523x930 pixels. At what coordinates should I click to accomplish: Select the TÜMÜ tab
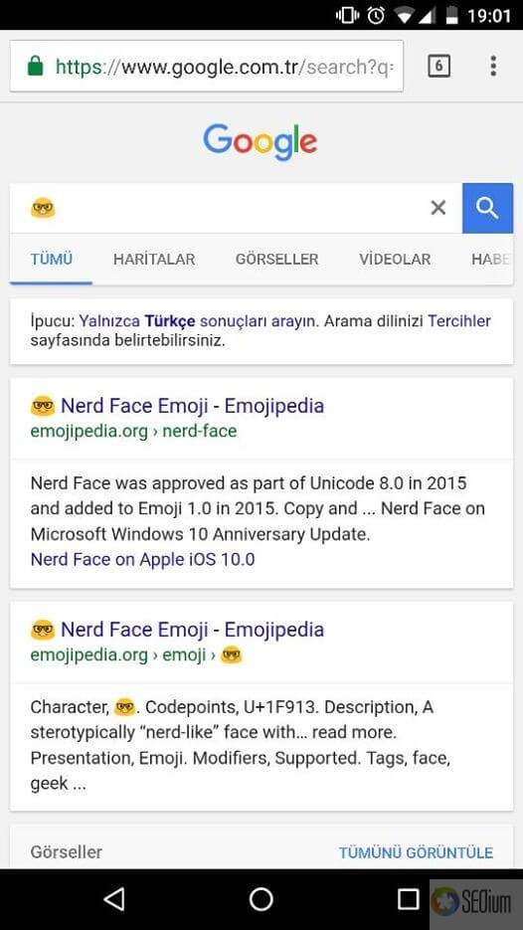pyautogui.click(x=51, y=260)
